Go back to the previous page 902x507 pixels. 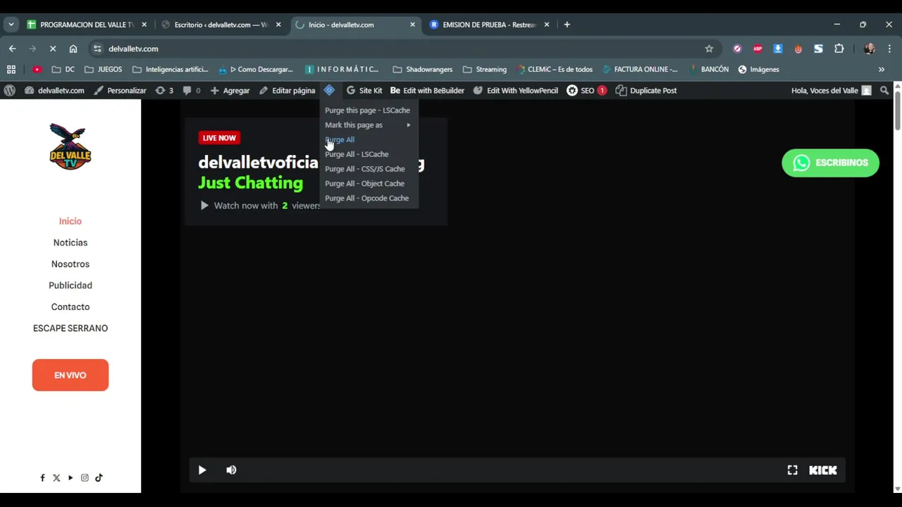(x=13, y=49)
